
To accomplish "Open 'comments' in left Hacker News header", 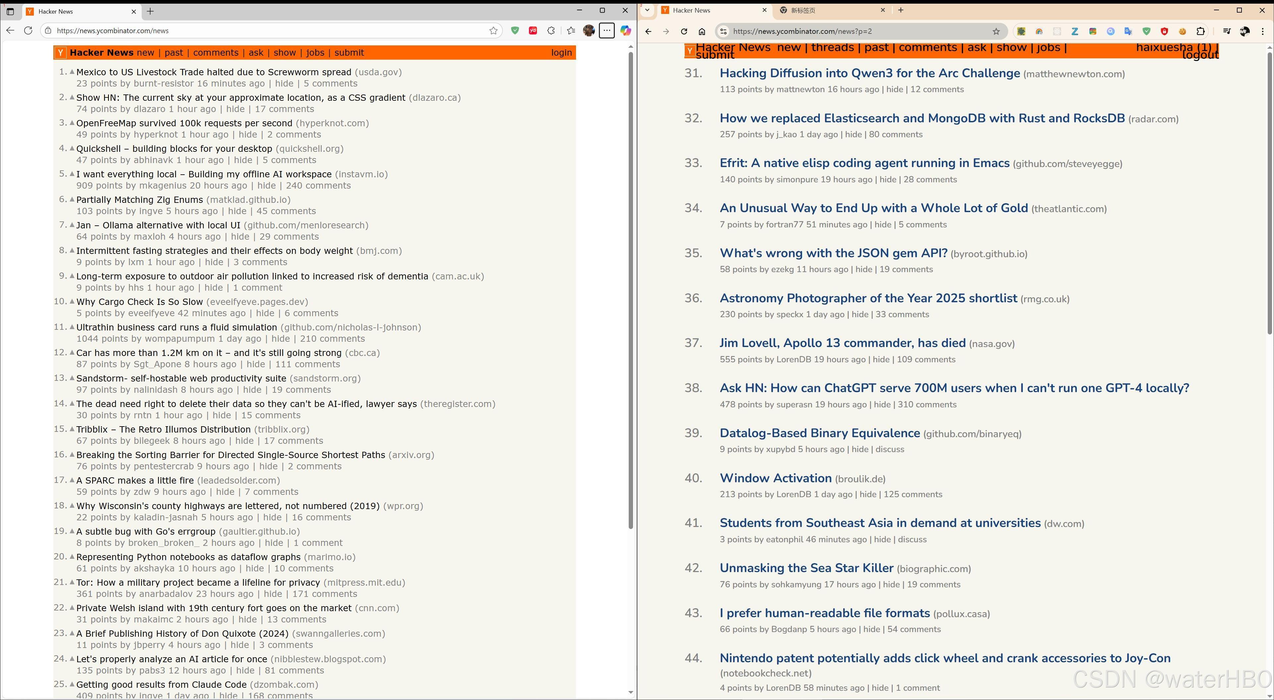I will (x=216, y=52).
